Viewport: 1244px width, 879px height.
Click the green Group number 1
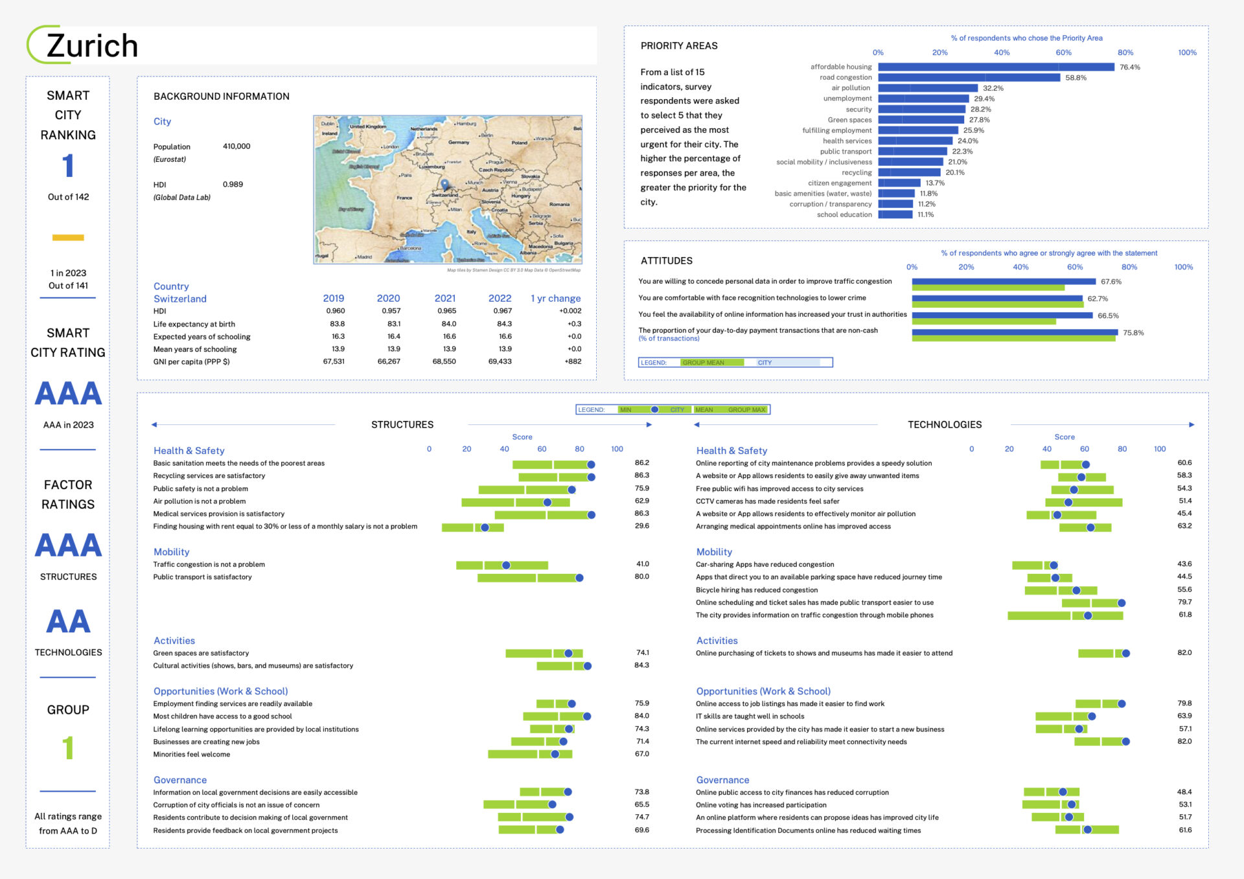68,748
